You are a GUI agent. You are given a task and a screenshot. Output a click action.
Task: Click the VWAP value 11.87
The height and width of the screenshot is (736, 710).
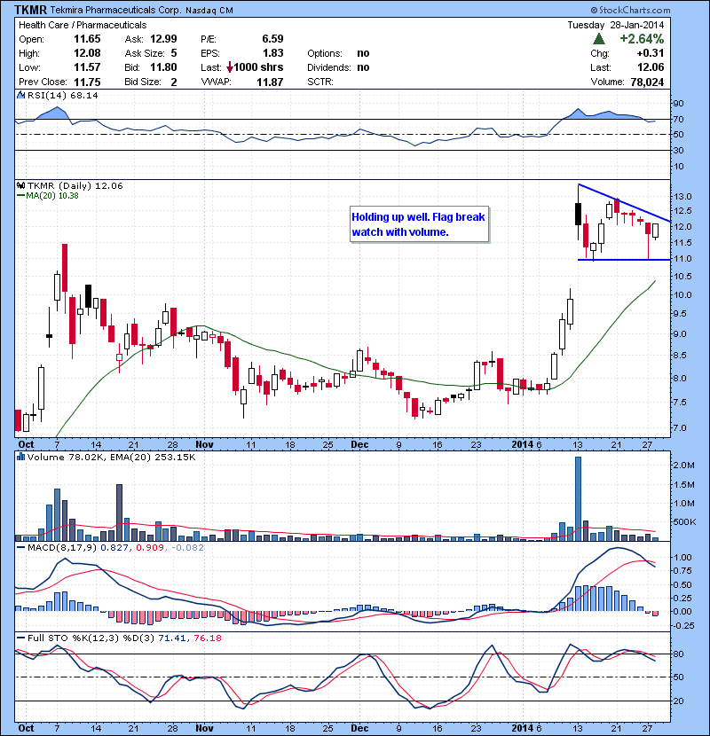[x=270, y=82]
